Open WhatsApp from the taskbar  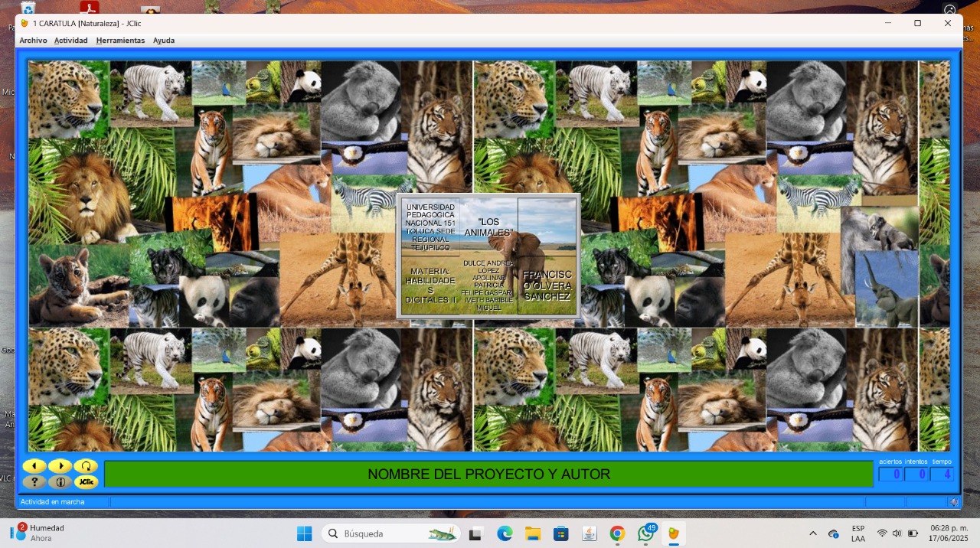(646, 533)
